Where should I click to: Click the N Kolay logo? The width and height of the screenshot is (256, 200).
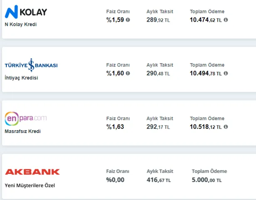point(26,12)
